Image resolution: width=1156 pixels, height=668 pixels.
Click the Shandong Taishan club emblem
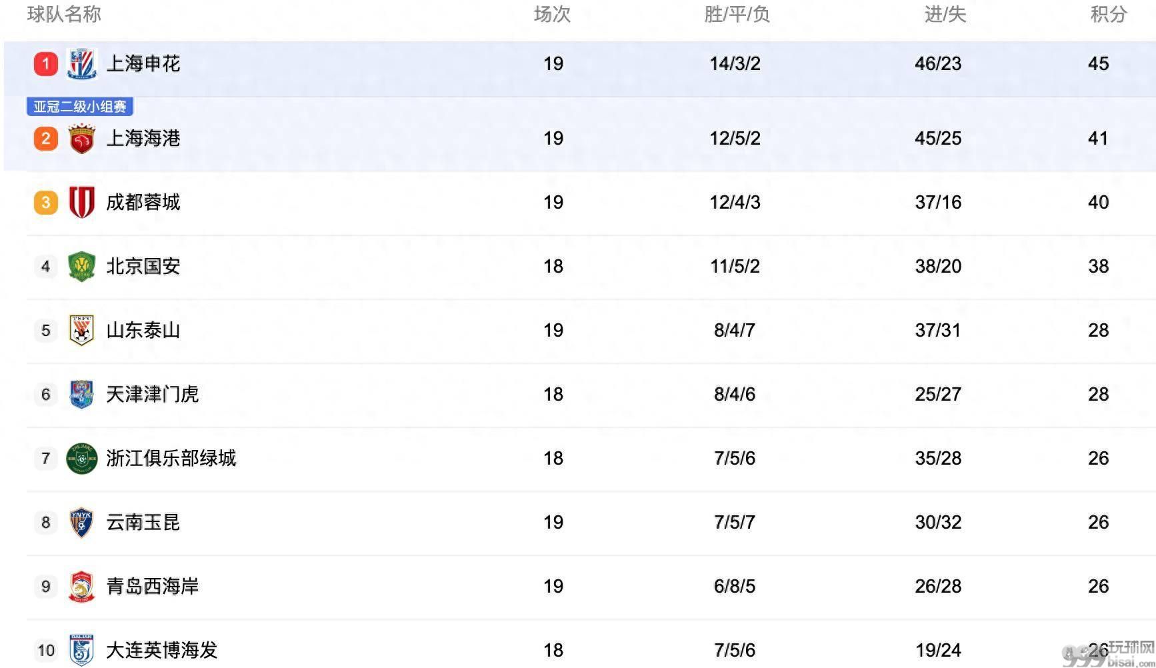[82, 331]
